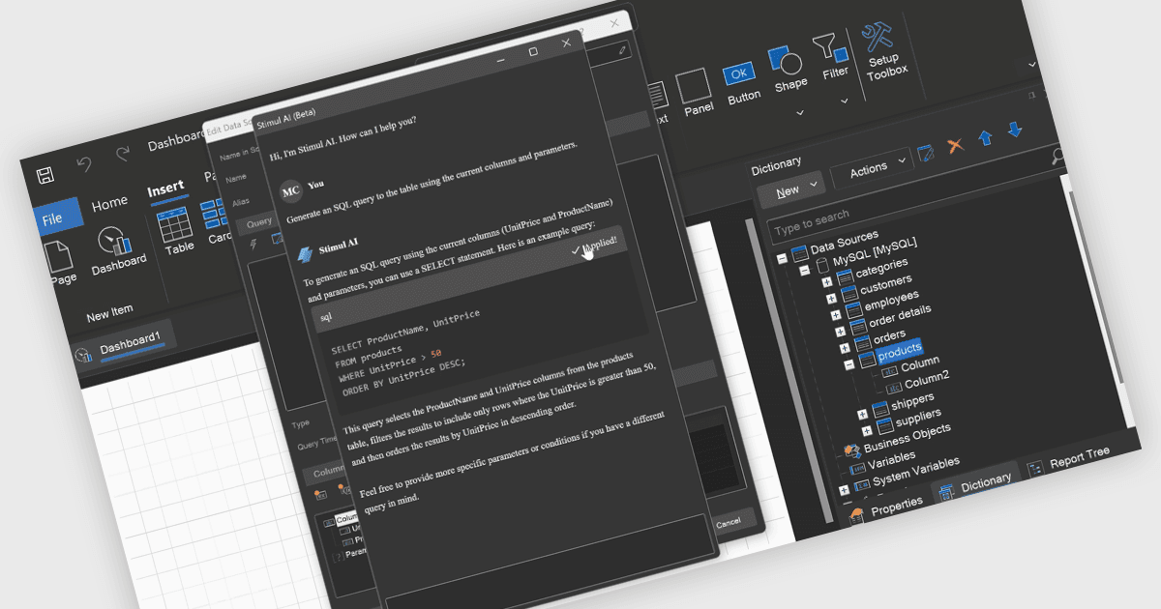Viewport: 1161px width, 609px height.
Task: Switch to the Dictionary panel tab
Action: pyautogui.click(x=976, y=481)
